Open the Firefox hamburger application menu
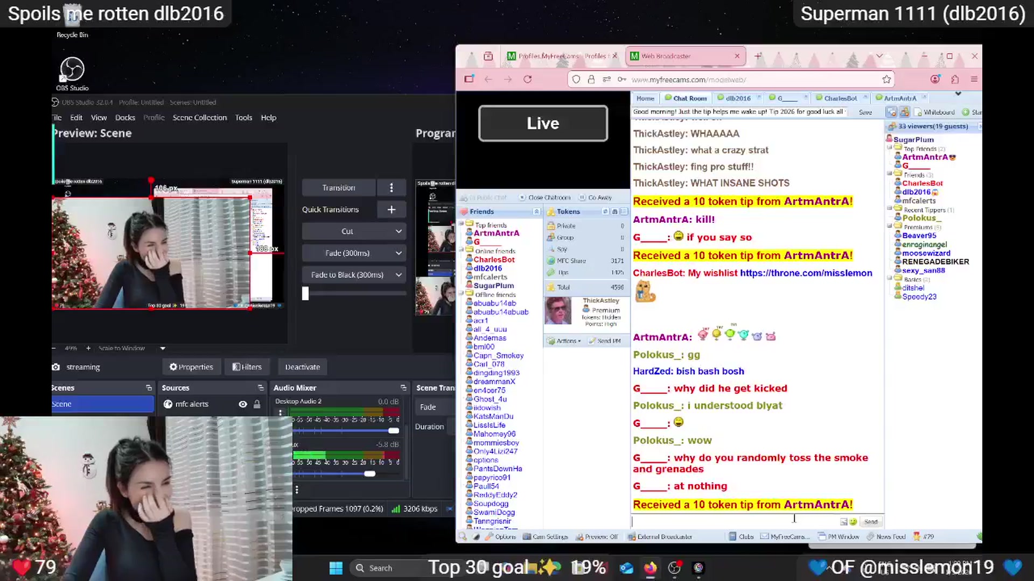1034x581 pixels. pos(974,80)
